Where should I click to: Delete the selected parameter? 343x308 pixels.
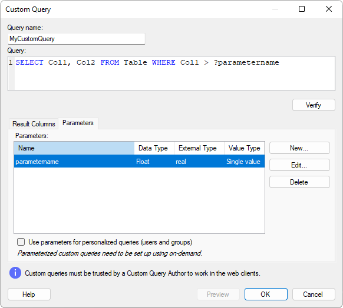click(x=299, y=182)
